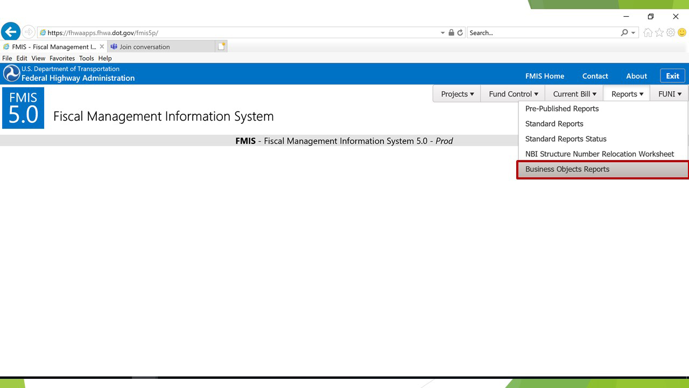The height and width of the screenshot is (388, 689).
Task: Expand the FUNI dropdown menu
Action: point(669,94)
